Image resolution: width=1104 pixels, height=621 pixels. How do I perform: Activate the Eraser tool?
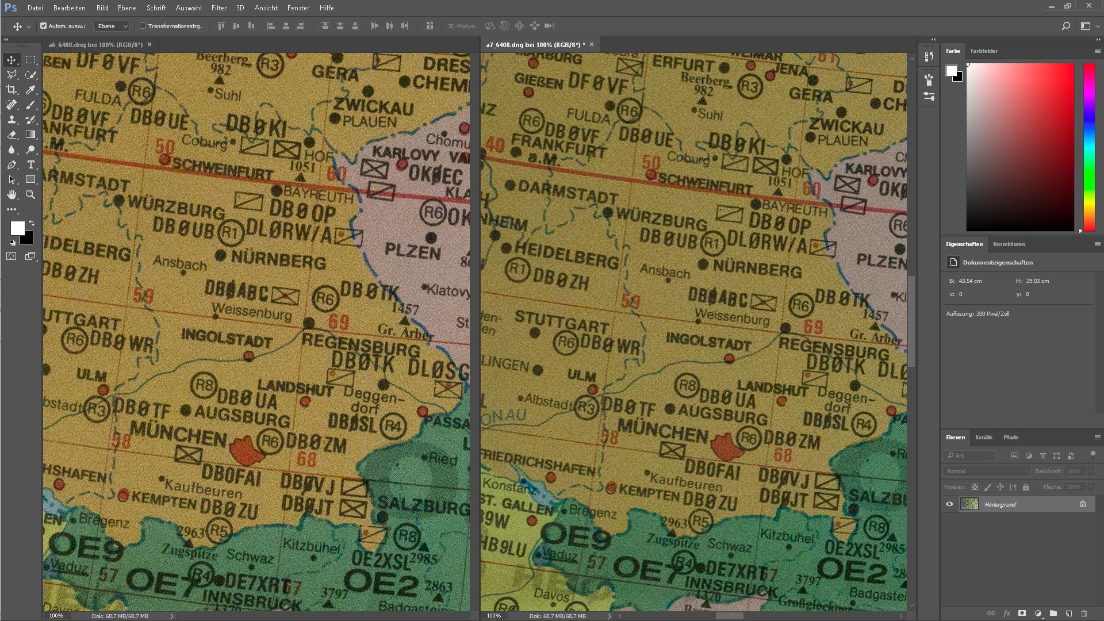(x=11, y=135)
